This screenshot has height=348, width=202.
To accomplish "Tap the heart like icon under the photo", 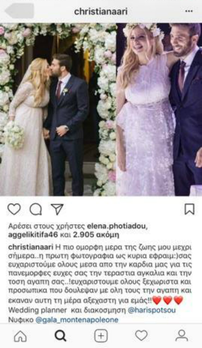I will click(x=14, y=209).
